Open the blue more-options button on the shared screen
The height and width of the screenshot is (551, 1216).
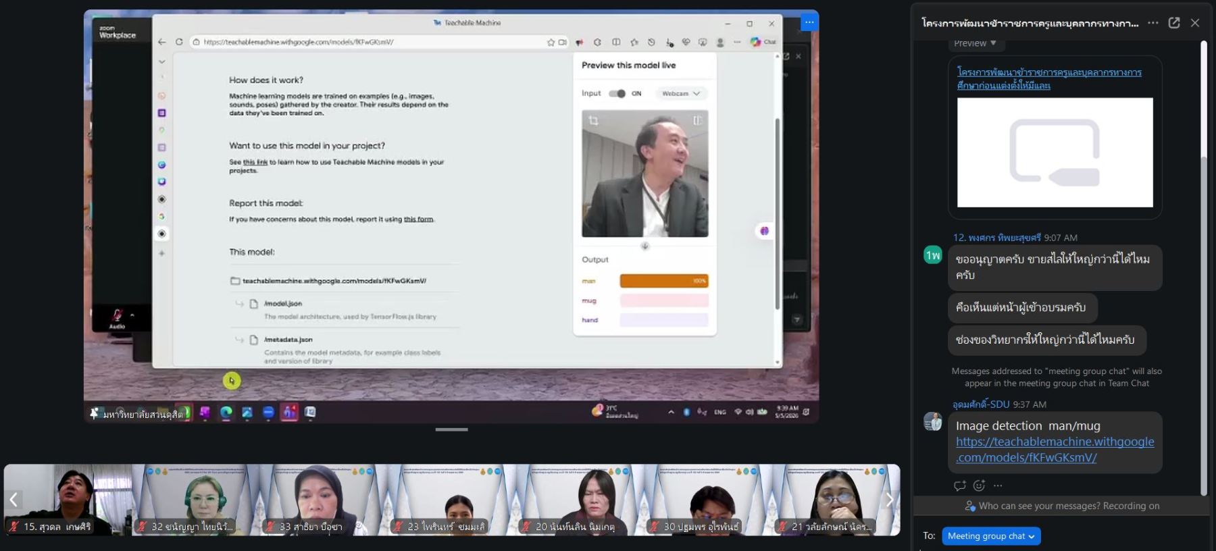point(809,22)
